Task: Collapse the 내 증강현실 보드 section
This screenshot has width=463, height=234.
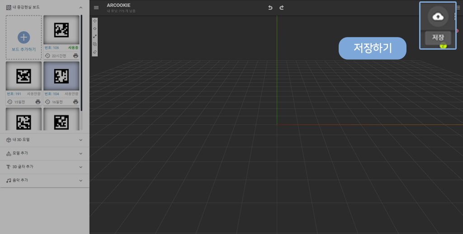Action: click(81, 8)
